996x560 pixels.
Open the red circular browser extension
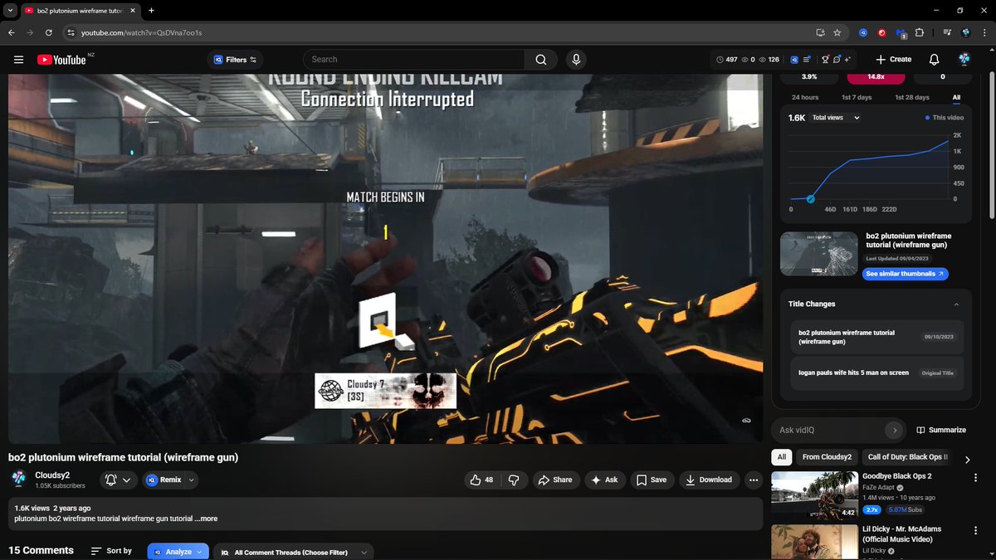[882, 32]
